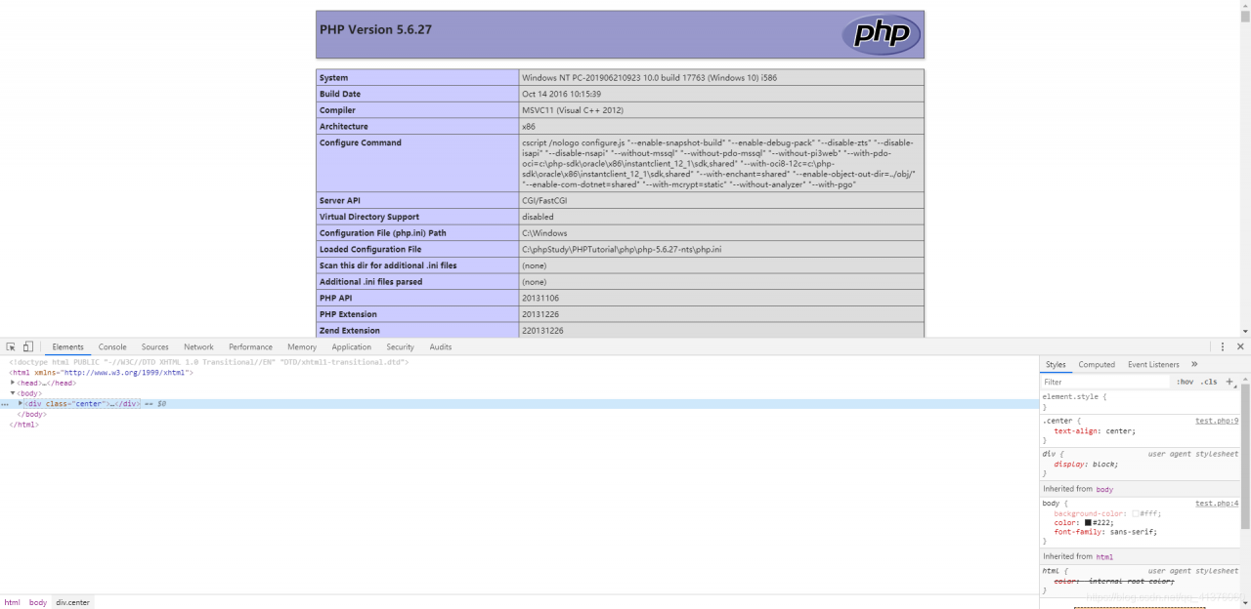This screenshot has height=609, width=1251.
Task: Click the font-family: sans-serif declaration
Action: (x=1105, y=532)
